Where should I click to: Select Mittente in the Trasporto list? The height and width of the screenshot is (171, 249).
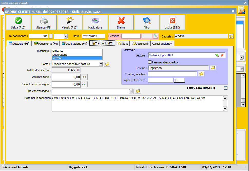[x=77, y=51]
